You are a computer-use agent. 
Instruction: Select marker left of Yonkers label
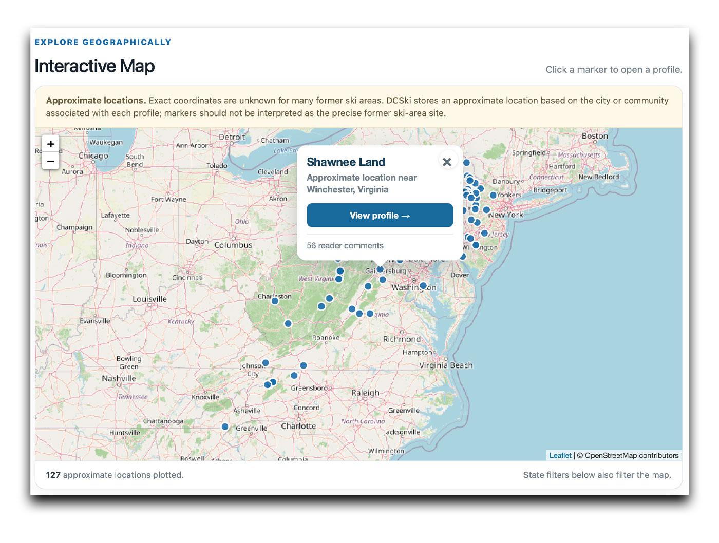(x=493, y=195)
